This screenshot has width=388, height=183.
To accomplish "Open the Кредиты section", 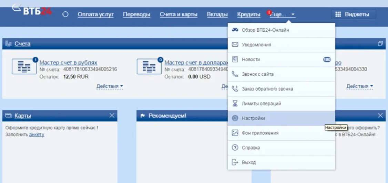I will [x=249, y=14].
